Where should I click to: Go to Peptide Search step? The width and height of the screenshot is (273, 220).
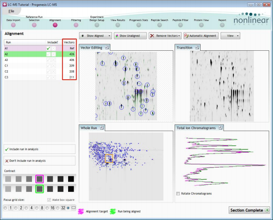pyautogui.click(x=159, y=25)
